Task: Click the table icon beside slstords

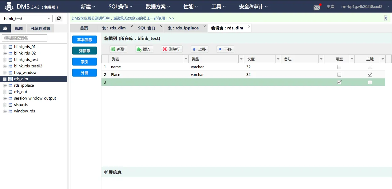Action: 10,105
